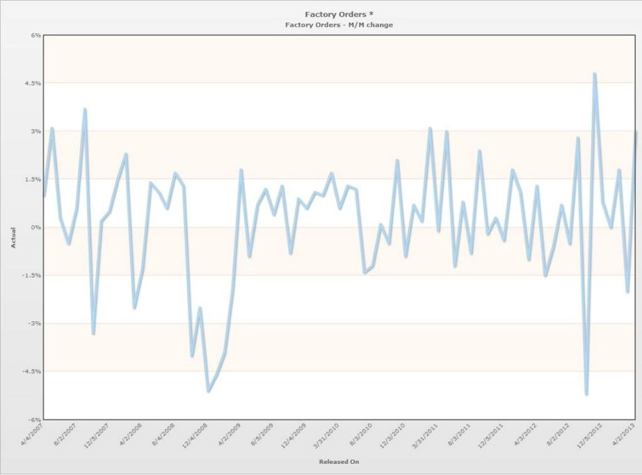
Task: Click the 6% y-axis label
Action: click(36, 35)
